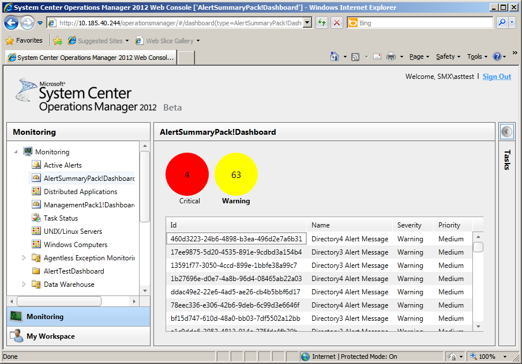Click the Refresh page icon

coord(322,22)
